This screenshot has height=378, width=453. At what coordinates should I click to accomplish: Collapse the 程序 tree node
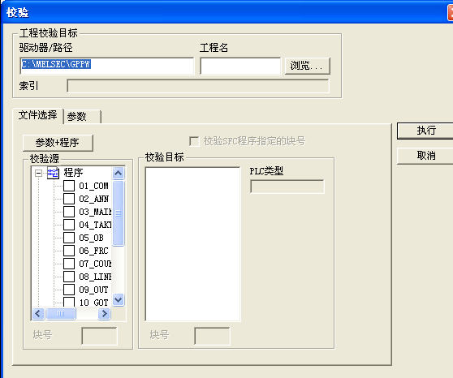38,174
